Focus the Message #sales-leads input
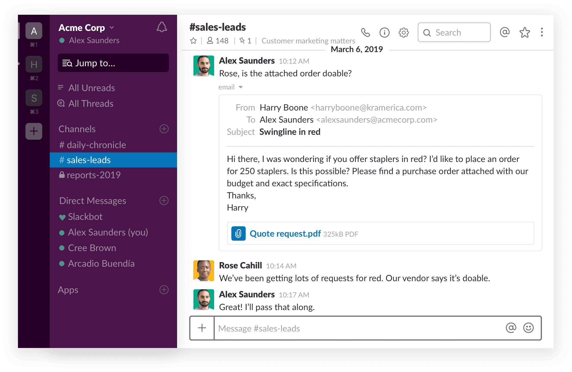Screen dimensions: 572x372 click(x=358, y=328)
